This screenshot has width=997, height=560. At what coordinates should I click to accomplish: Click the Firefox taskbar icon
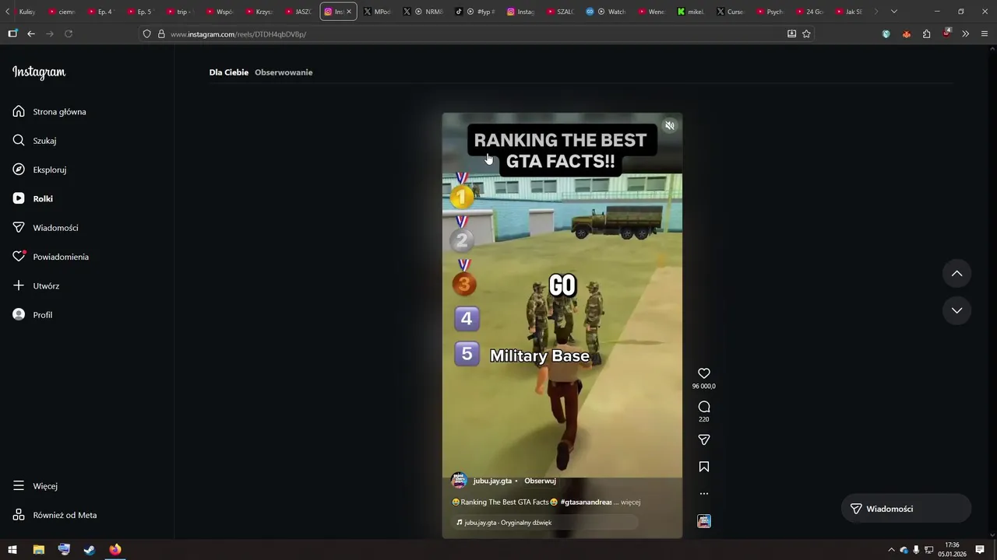pyautogui.click(x=115, y=550)
